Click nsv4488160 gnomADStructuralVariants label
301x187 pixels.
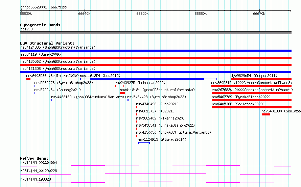click(89, 97)
